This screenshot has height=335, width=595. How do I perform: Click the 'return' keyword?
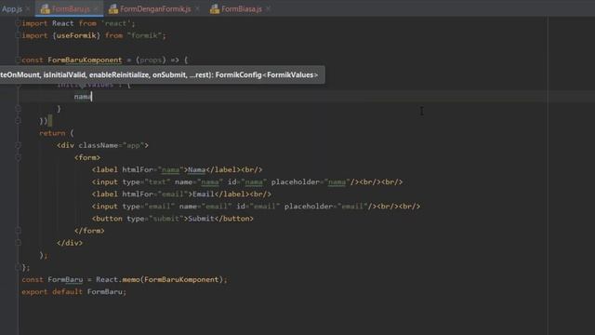click(x=52, y=133)
